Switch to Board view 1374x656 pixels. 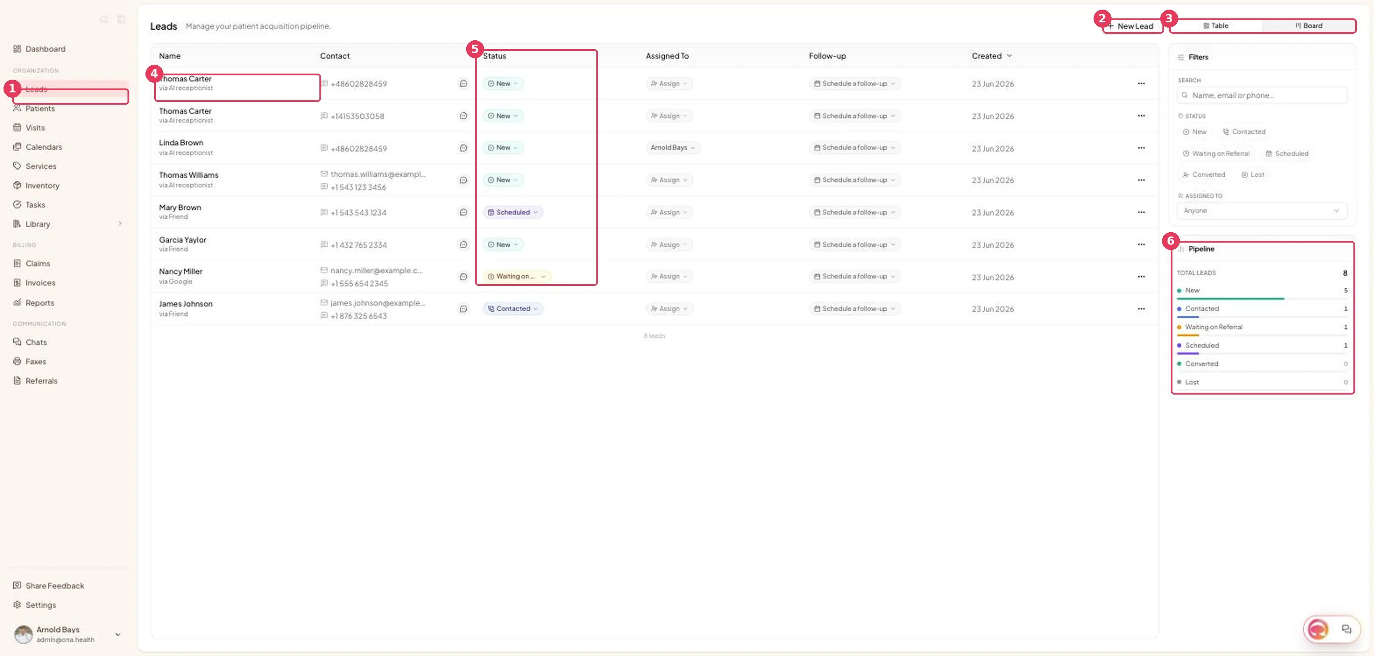(1308, 25)
